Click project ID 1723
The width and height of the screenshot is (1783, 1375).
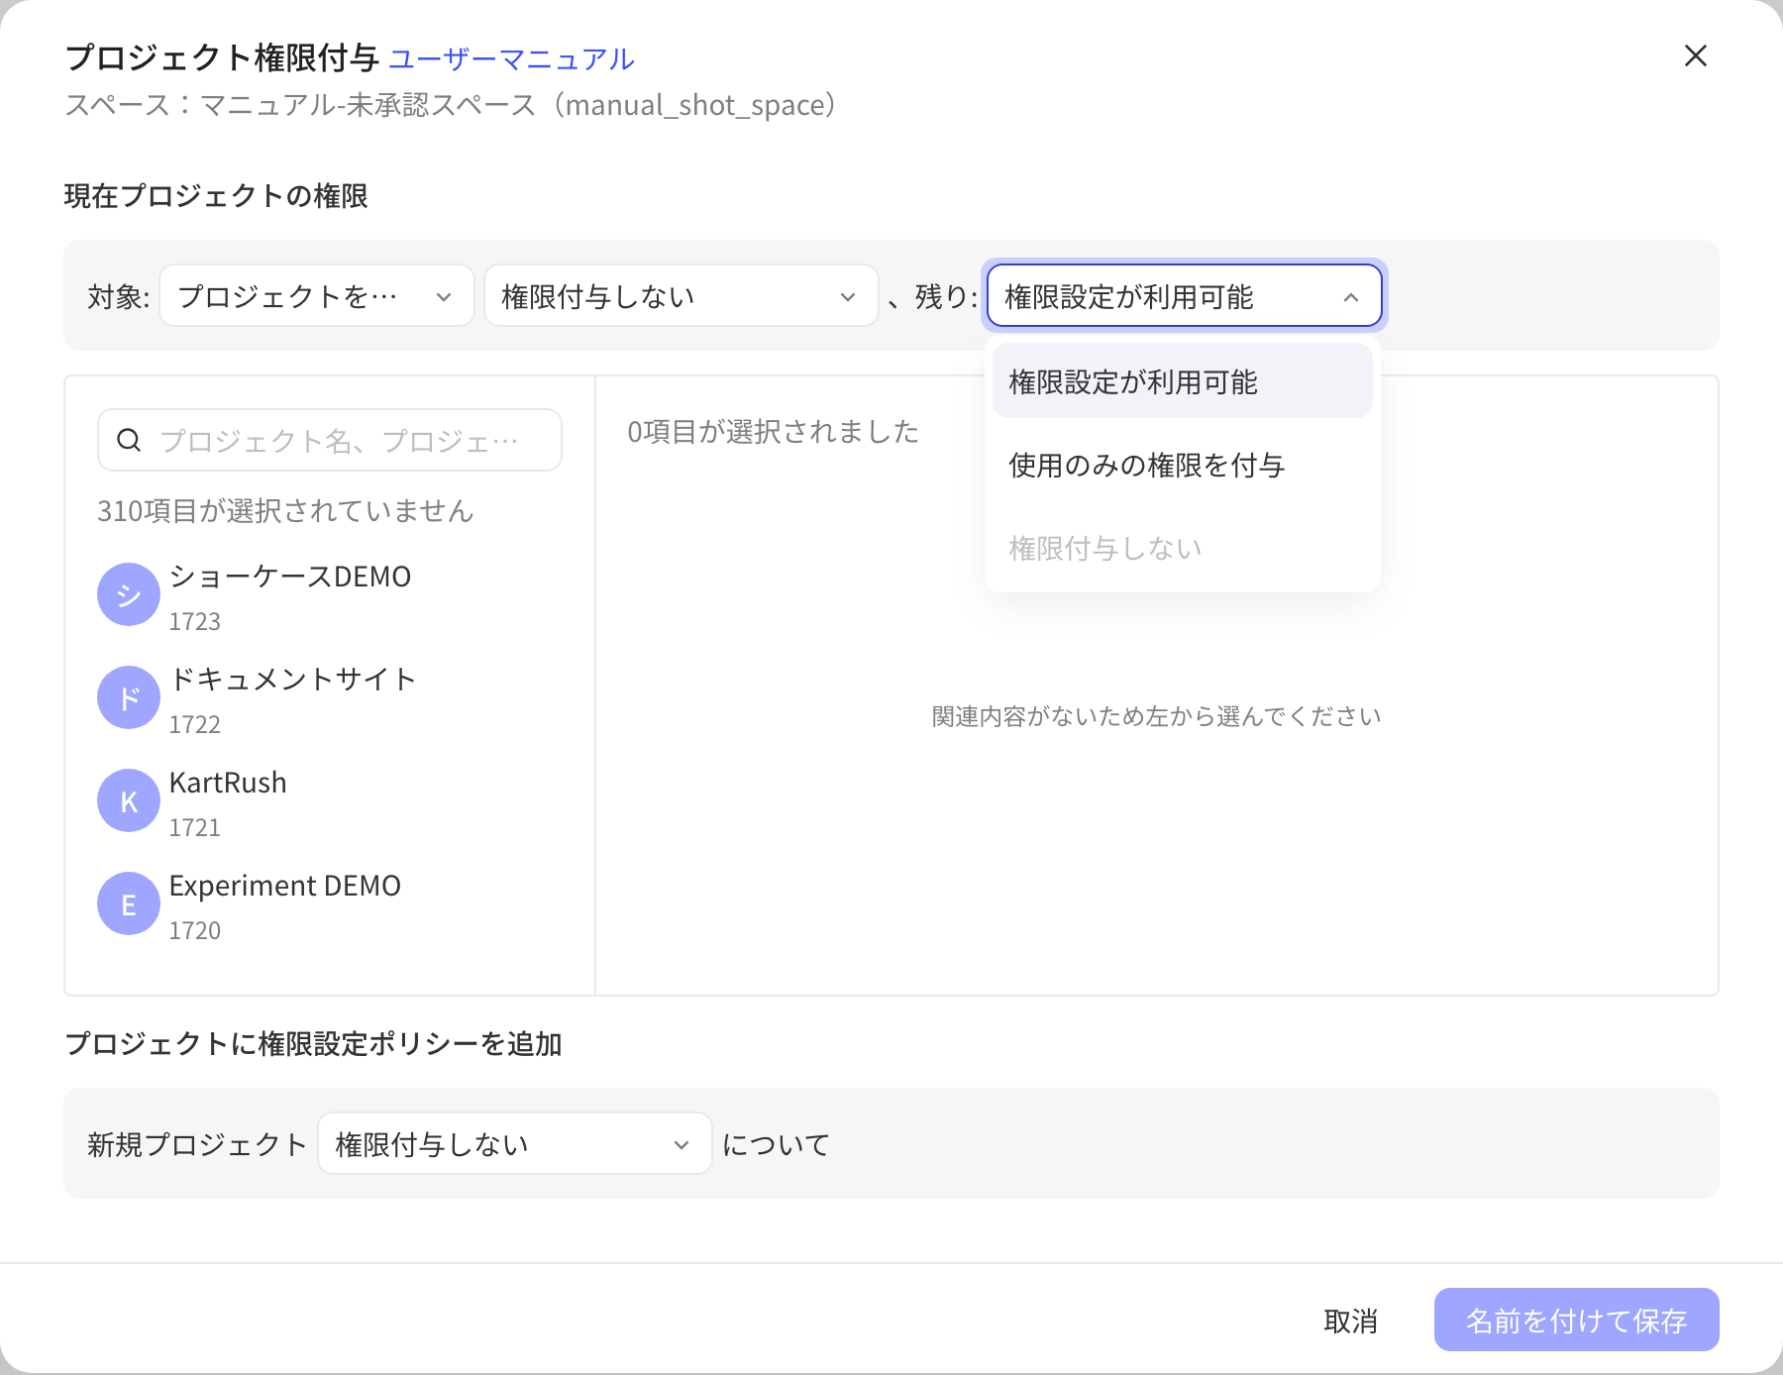click(195, 621)
